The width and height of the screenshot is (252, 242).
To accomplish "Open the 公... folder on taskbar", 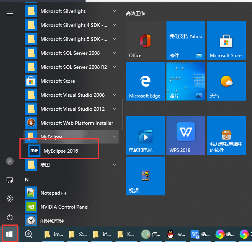I will point(78,234).
